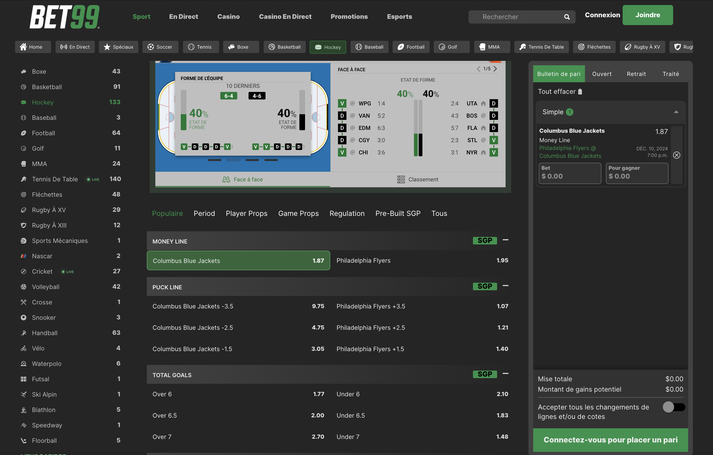Toggle SGP for Puck Line market
Image resolution: width=713 pixels, height=455 pixels.
point(485,286)
